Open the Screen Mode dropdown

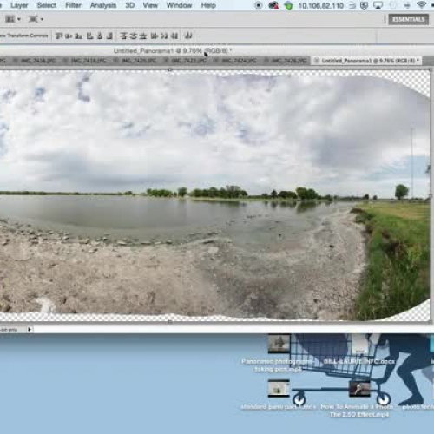36,19
